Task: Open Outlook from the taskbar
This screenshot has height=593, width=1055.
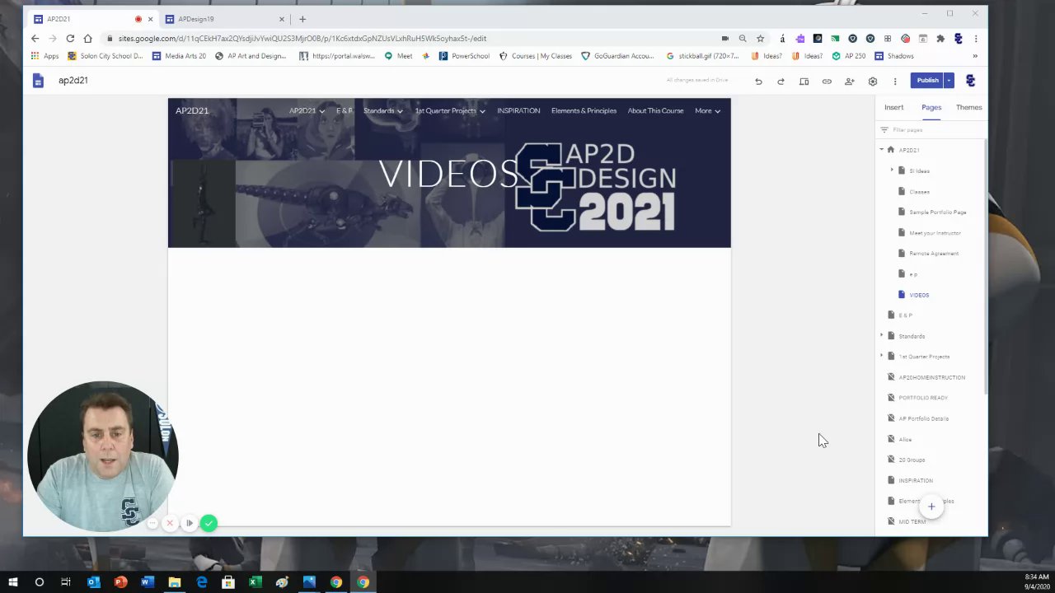Action: 93,582
